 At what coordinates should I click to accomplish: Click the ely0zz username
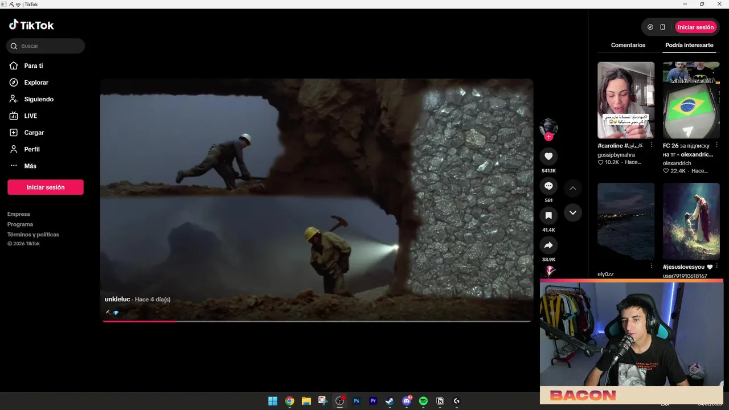pos(605,274)
